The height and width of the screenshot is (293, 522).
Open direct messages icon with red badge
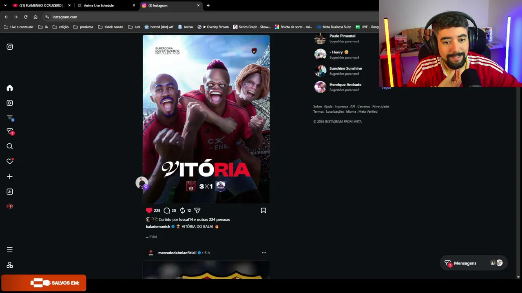pos(10,132)
